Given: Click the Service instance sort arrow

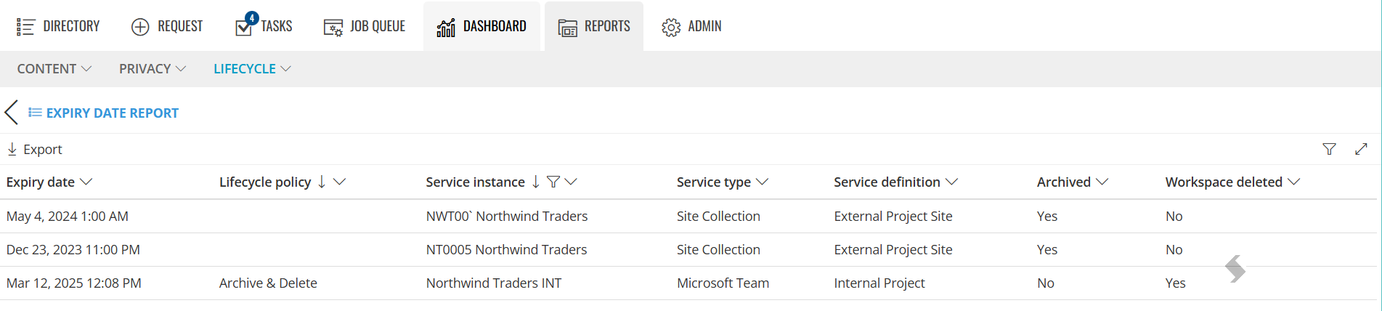Looking at the screenshot, I should (535, 182).
